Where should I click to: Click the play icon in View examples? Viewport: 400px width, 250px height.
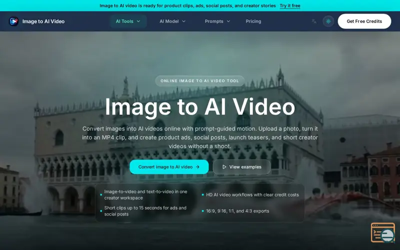[224, 167]
